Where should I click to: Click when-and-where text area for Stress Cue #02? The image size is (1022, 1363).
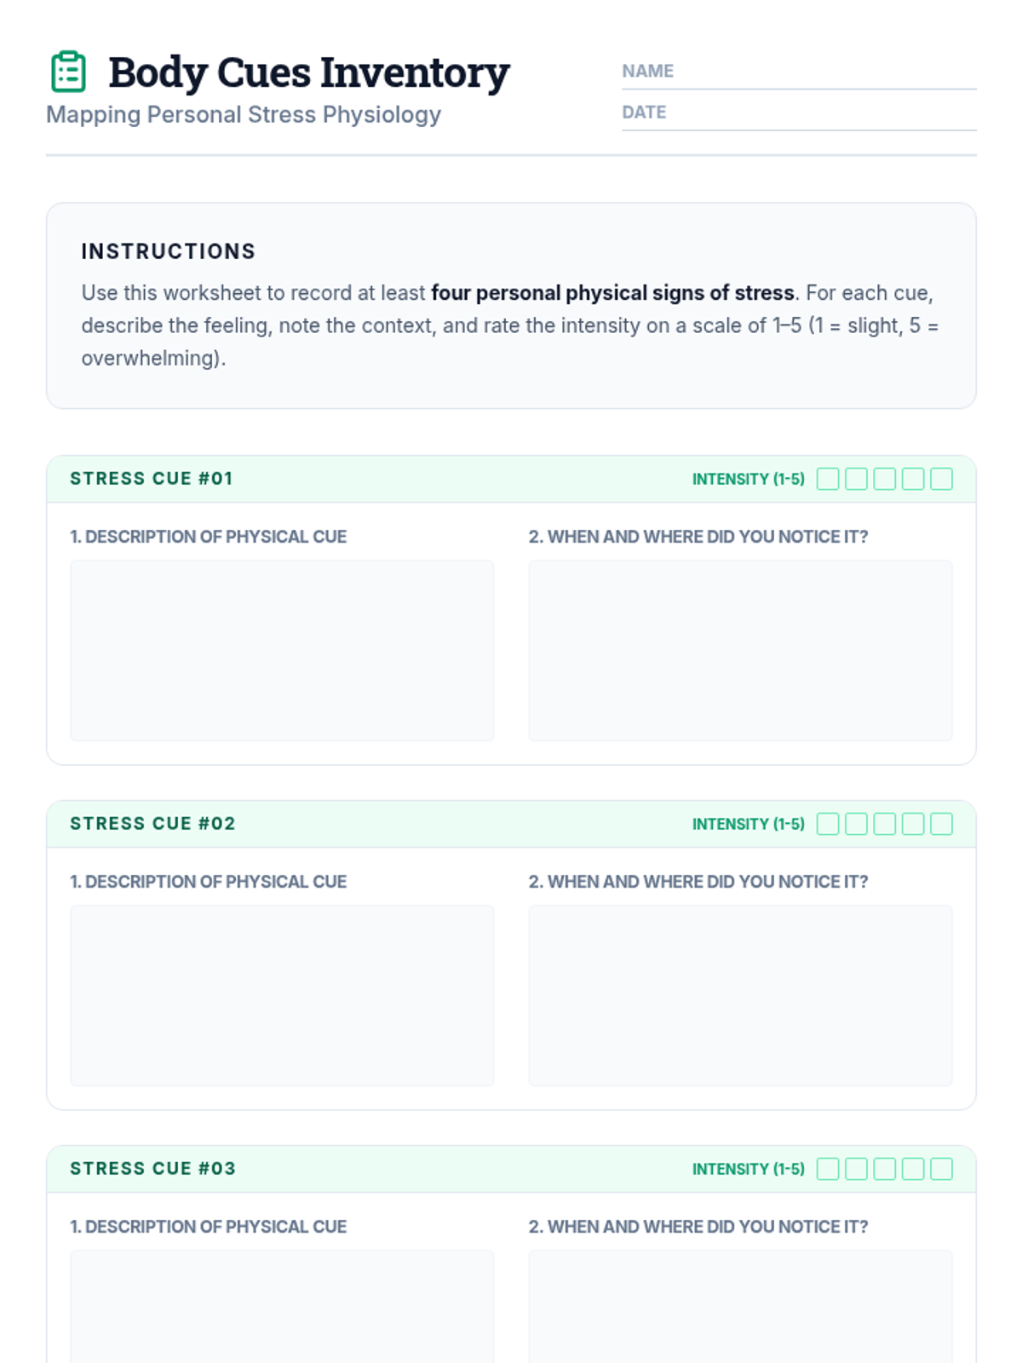click(x=740, y=995)
